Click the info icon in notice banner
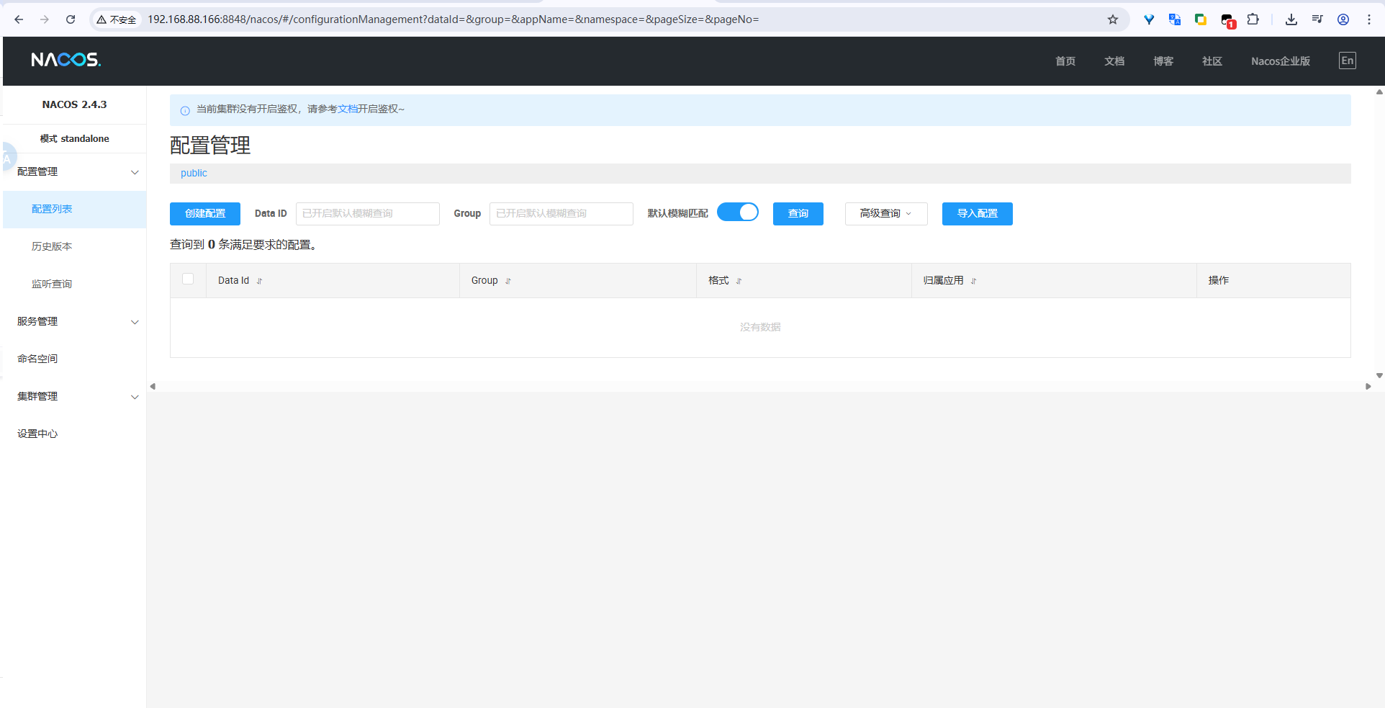This screenshot has width=1385, height=708. point(185,110)
